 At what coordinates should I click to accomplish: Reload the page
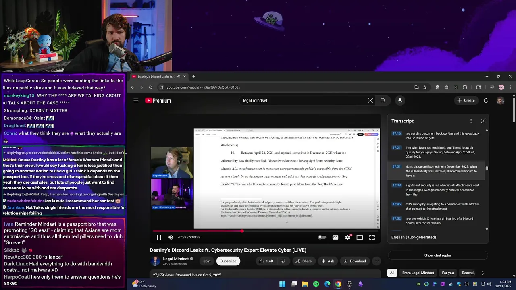(x=151, y=87)
